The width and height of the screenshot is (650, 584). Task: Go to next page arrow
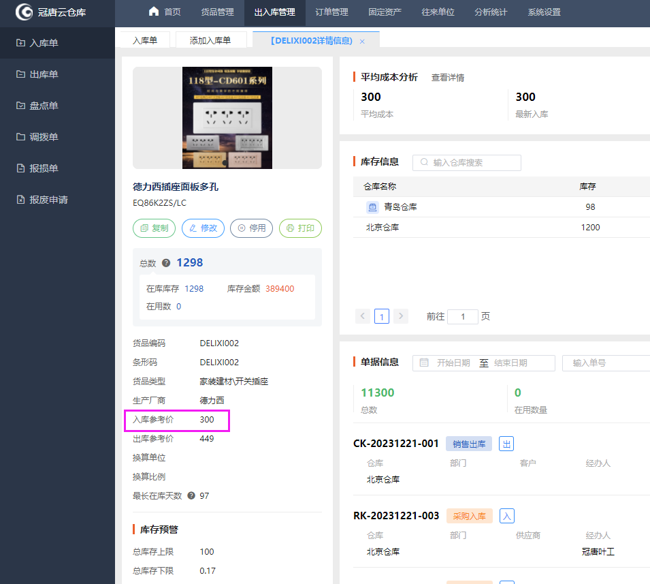tap(401, 316)
